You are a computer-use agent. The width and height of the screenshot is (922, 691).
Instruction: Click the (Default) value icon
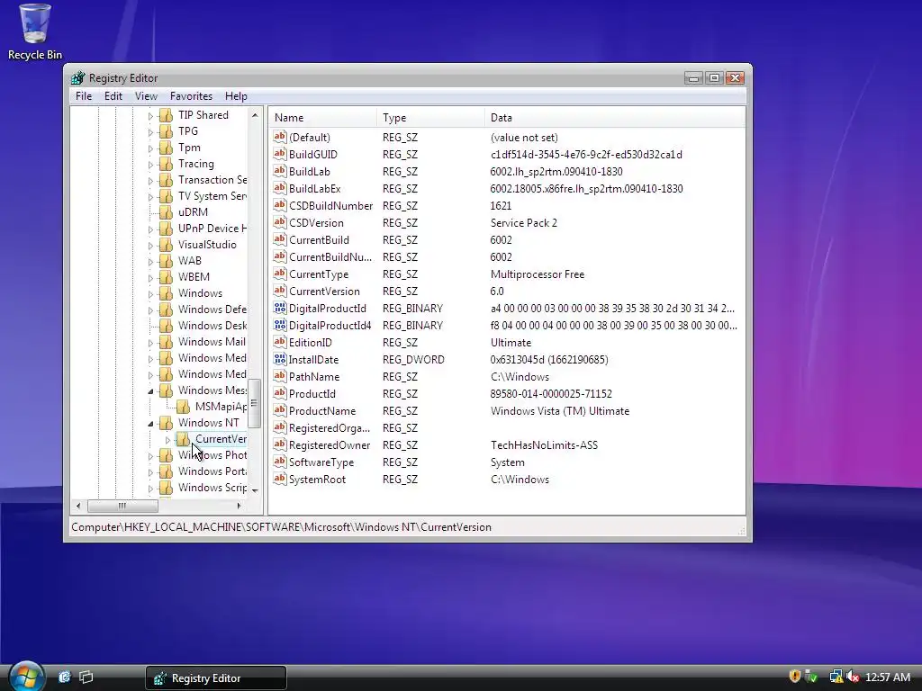pyautogui.click(x=280, y=137)
